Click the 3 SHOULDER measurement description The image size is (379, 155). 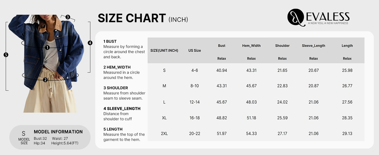(124, 93)
